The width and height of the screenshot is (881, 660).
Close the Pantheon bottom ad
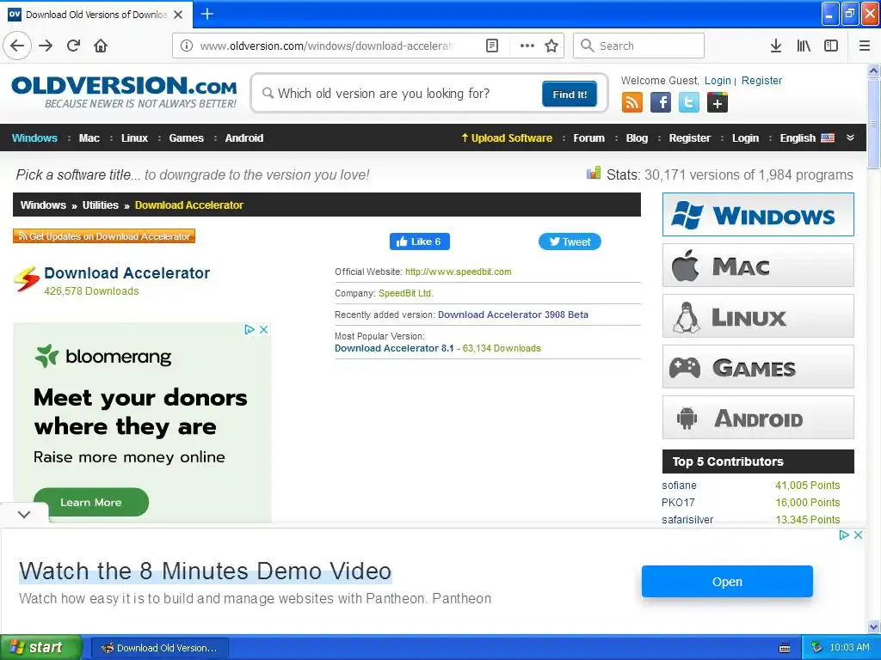click(858, 535)
